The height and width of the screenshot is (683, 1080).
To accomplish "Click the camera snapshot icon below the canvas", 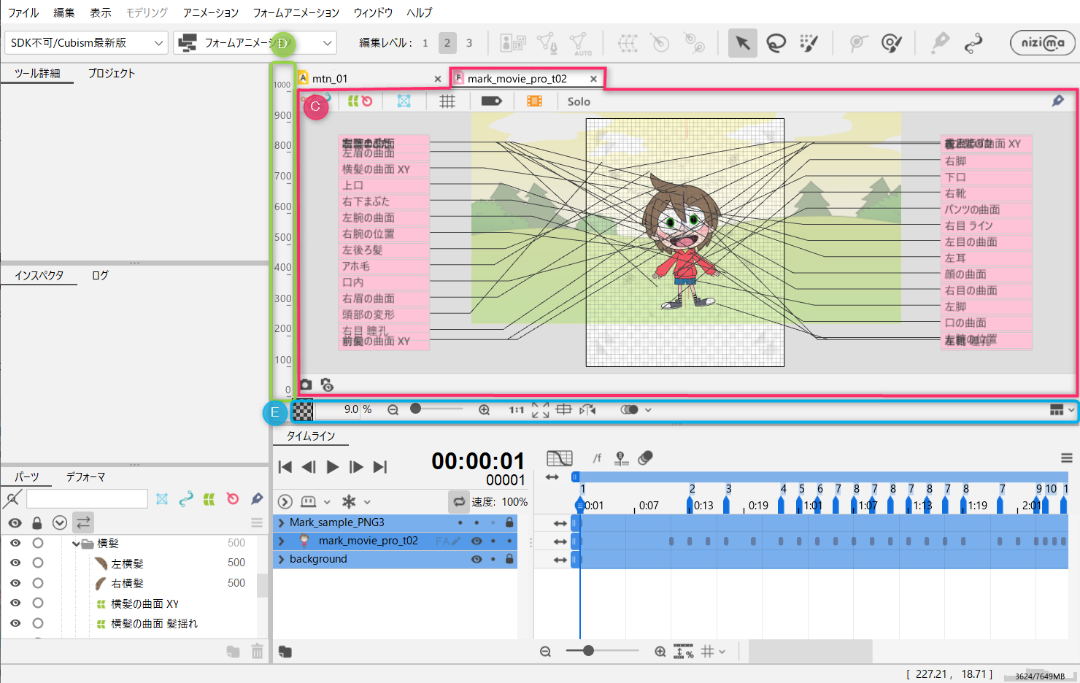I will 305,385.
